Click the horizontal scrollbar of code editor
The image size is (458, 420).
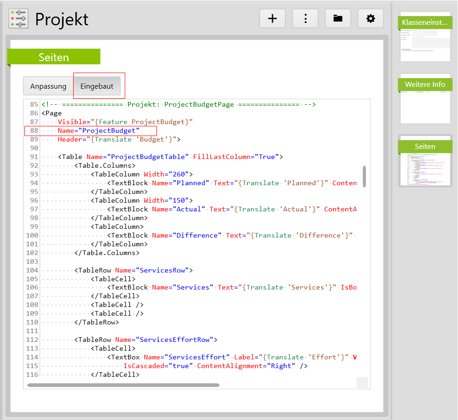123,385
